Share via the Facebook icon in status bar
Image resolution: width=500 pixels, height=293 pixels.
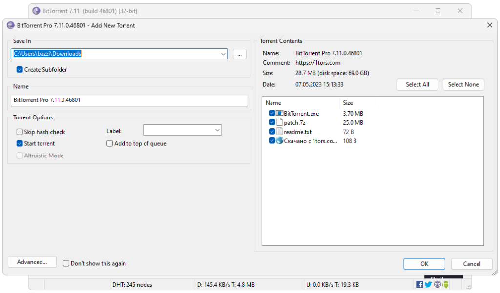pyautogui.click(x=419, y=284)
